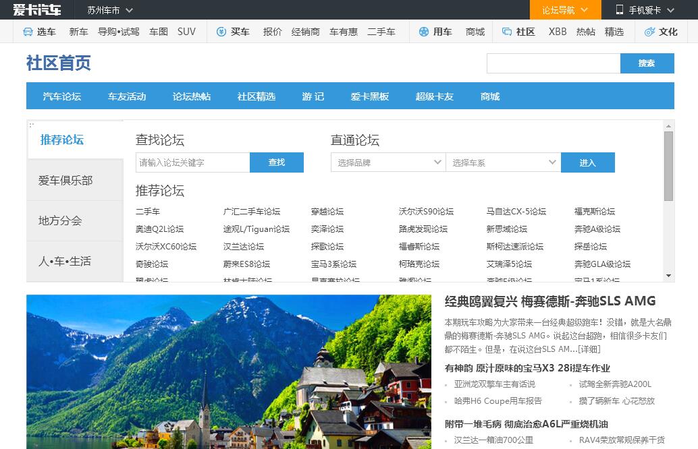This screenshot has width=698, height=449.
Task: Click the phone icon beside 手机爱卡
Action: (x=620, y=9)
